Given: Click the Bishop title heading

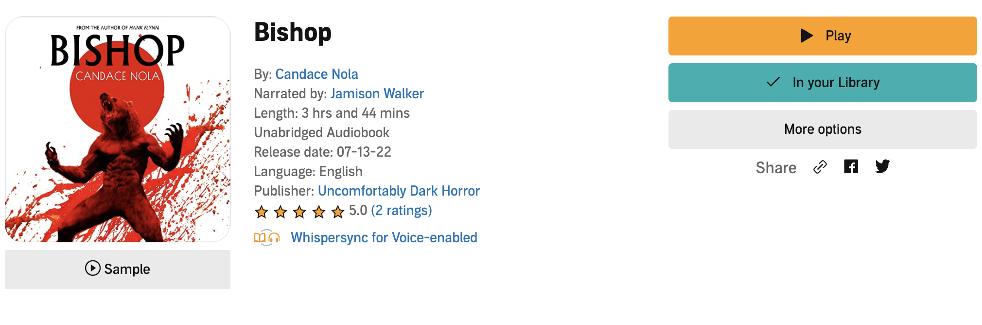Looking at the screenshot, I should (293, 32).
